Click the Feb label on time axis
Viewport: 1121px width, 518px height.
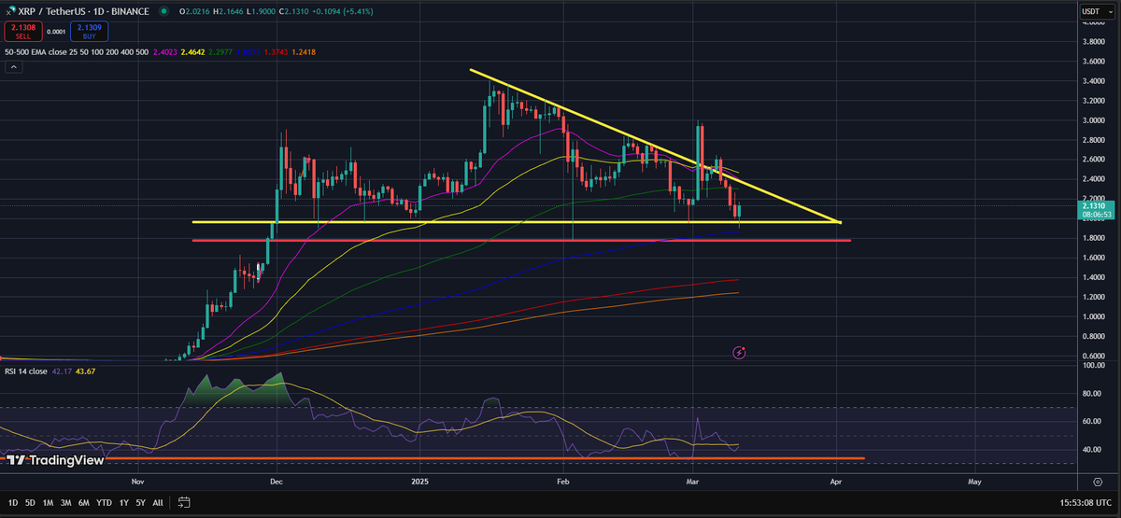click(563, 482)
